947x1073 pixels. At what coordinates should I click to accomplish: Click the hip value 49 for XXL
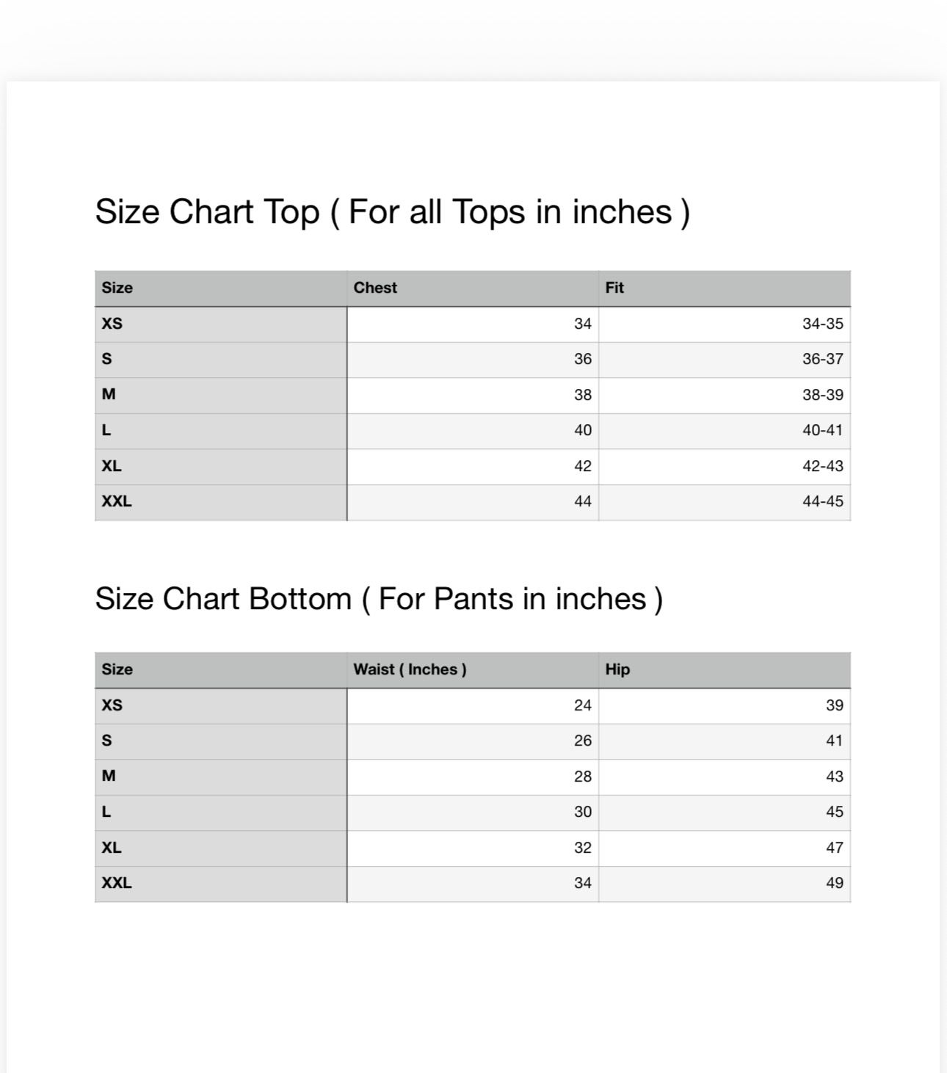point(834,883)
